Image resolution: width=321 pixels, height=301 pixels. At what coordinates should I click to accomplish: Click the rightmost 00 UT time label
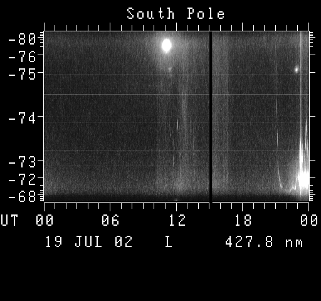(309, 220)
